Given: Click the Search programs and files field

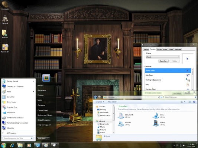Looking at the screenshot, I should (18, 138).
